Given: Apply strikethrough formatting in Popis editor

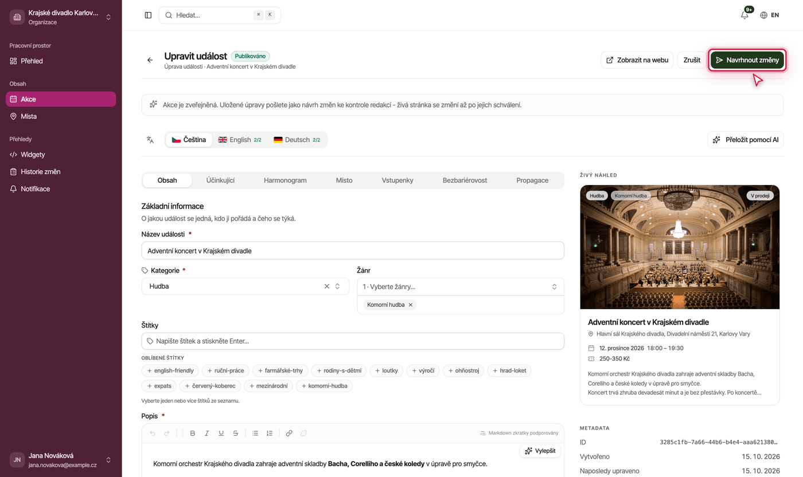Looking at the screenshot, I should pyautogui.click(x=235, y=433).
